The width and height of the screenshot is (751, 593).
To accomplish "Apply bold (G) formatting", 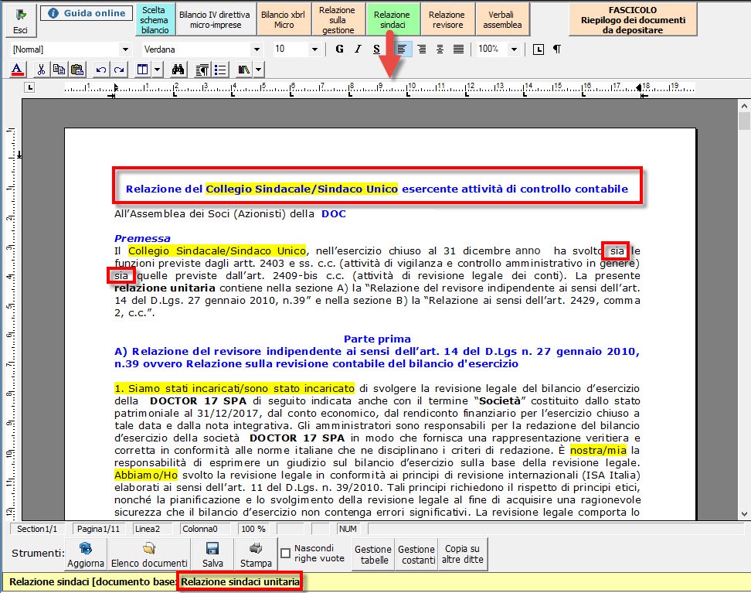I will [x=340, y=49].
